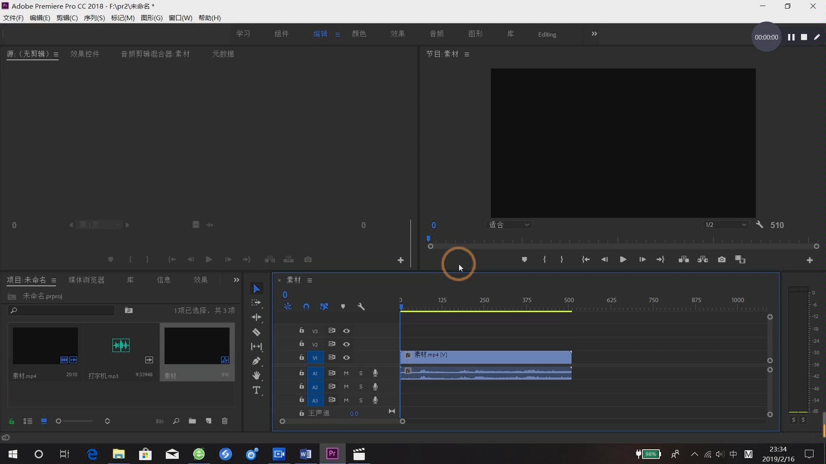826x464 pixels.
Task: Step back one frame in program monitor
Action: [605, 260]
